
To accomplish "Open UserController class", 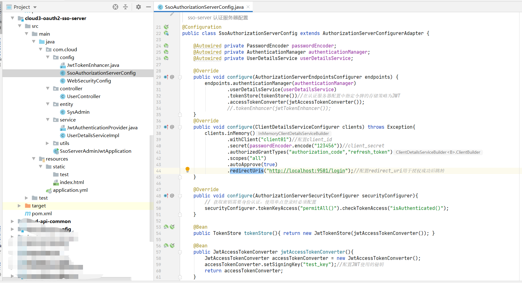I will click(x=84, y=96).
